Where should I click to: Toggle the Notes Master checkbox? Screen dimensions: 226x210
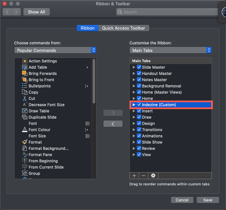(x=139, y=80)
